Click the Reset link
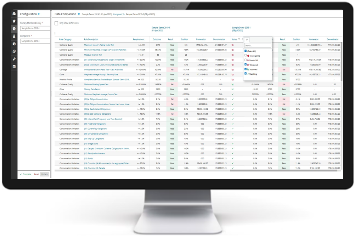The image size is (355, 238). (36, 174)
